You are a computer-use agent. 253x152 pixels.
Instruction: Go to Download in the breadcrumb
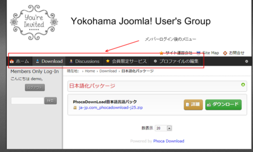pyautogui.click(x=108, y=71)
